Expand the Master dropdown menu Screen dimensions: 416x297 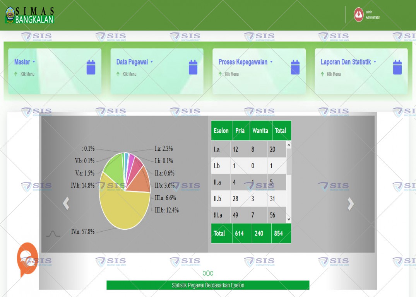(x=25, y=62)
